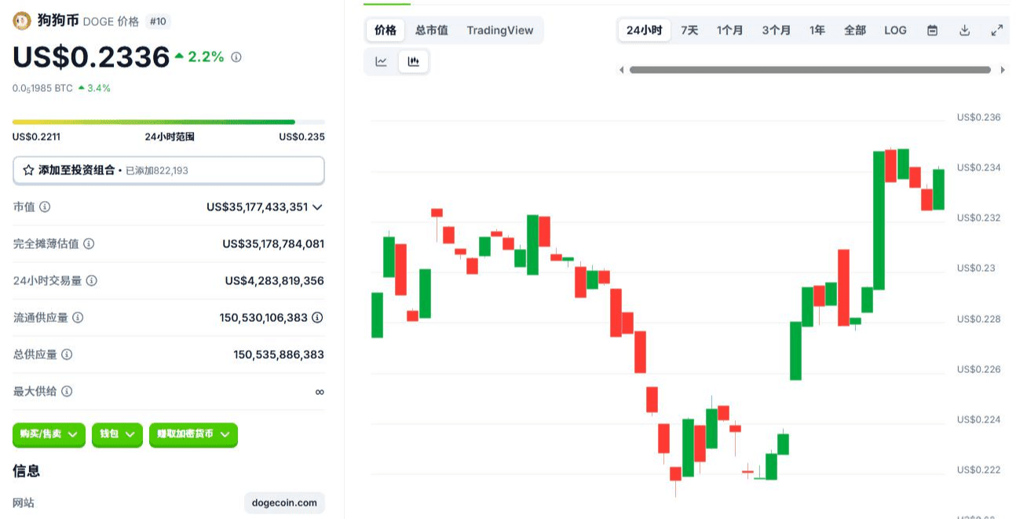Click info icon next to 24小时交易量
The image size is (1016, 519).
[x=92, y=281]
